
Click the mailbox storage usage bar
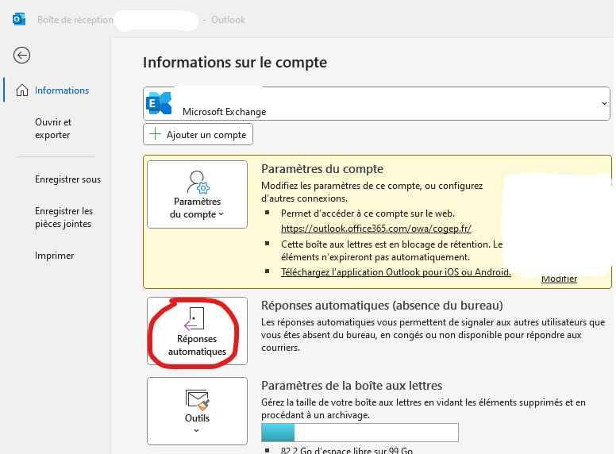click(x=360, y=433)
